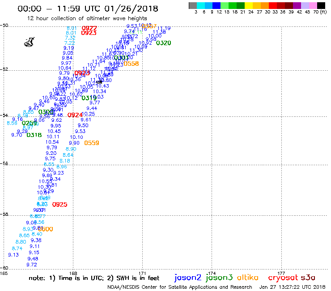
Task: Select the orange time stamp 0559
Action: tap(92, 143)
